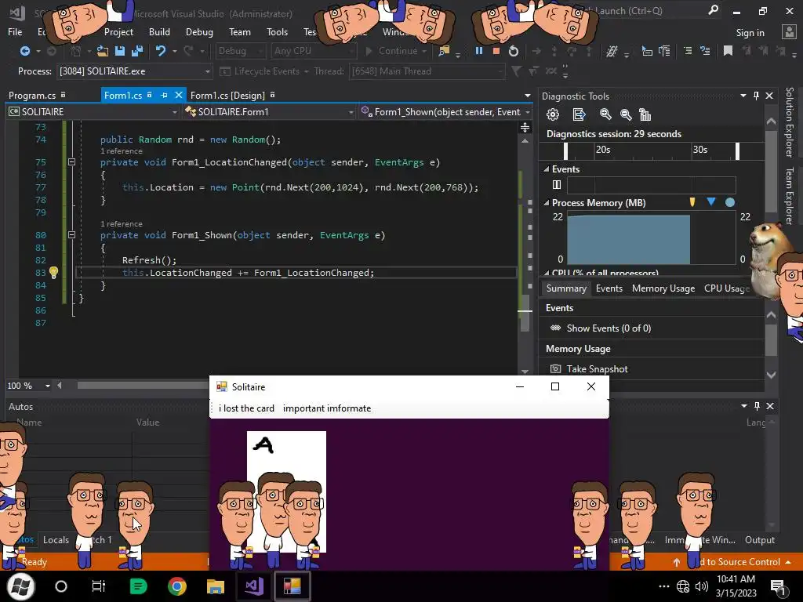This screenshot has height=602, width=803.
Task: Click the account avatar icon next to Sign in
Action: [x=789, y=32]
